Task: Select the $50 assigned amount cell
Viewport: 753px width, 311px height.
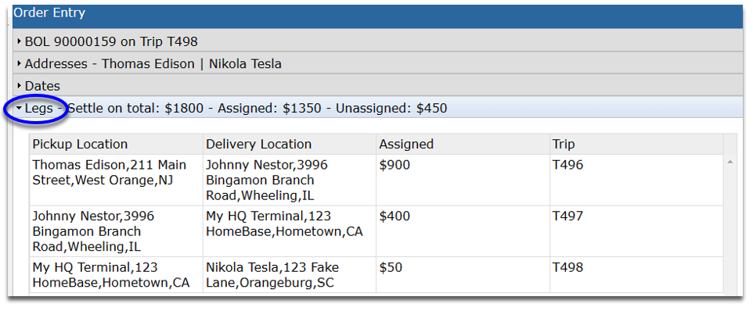Action: 463,274
